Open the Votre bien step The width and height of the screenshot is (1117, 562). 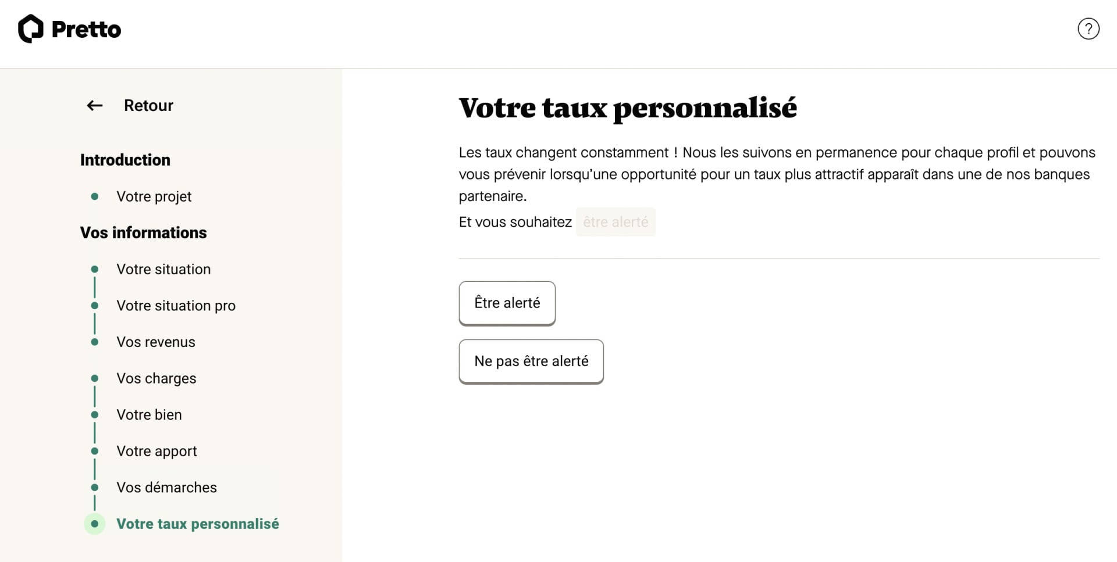click(x=149, y=414)
